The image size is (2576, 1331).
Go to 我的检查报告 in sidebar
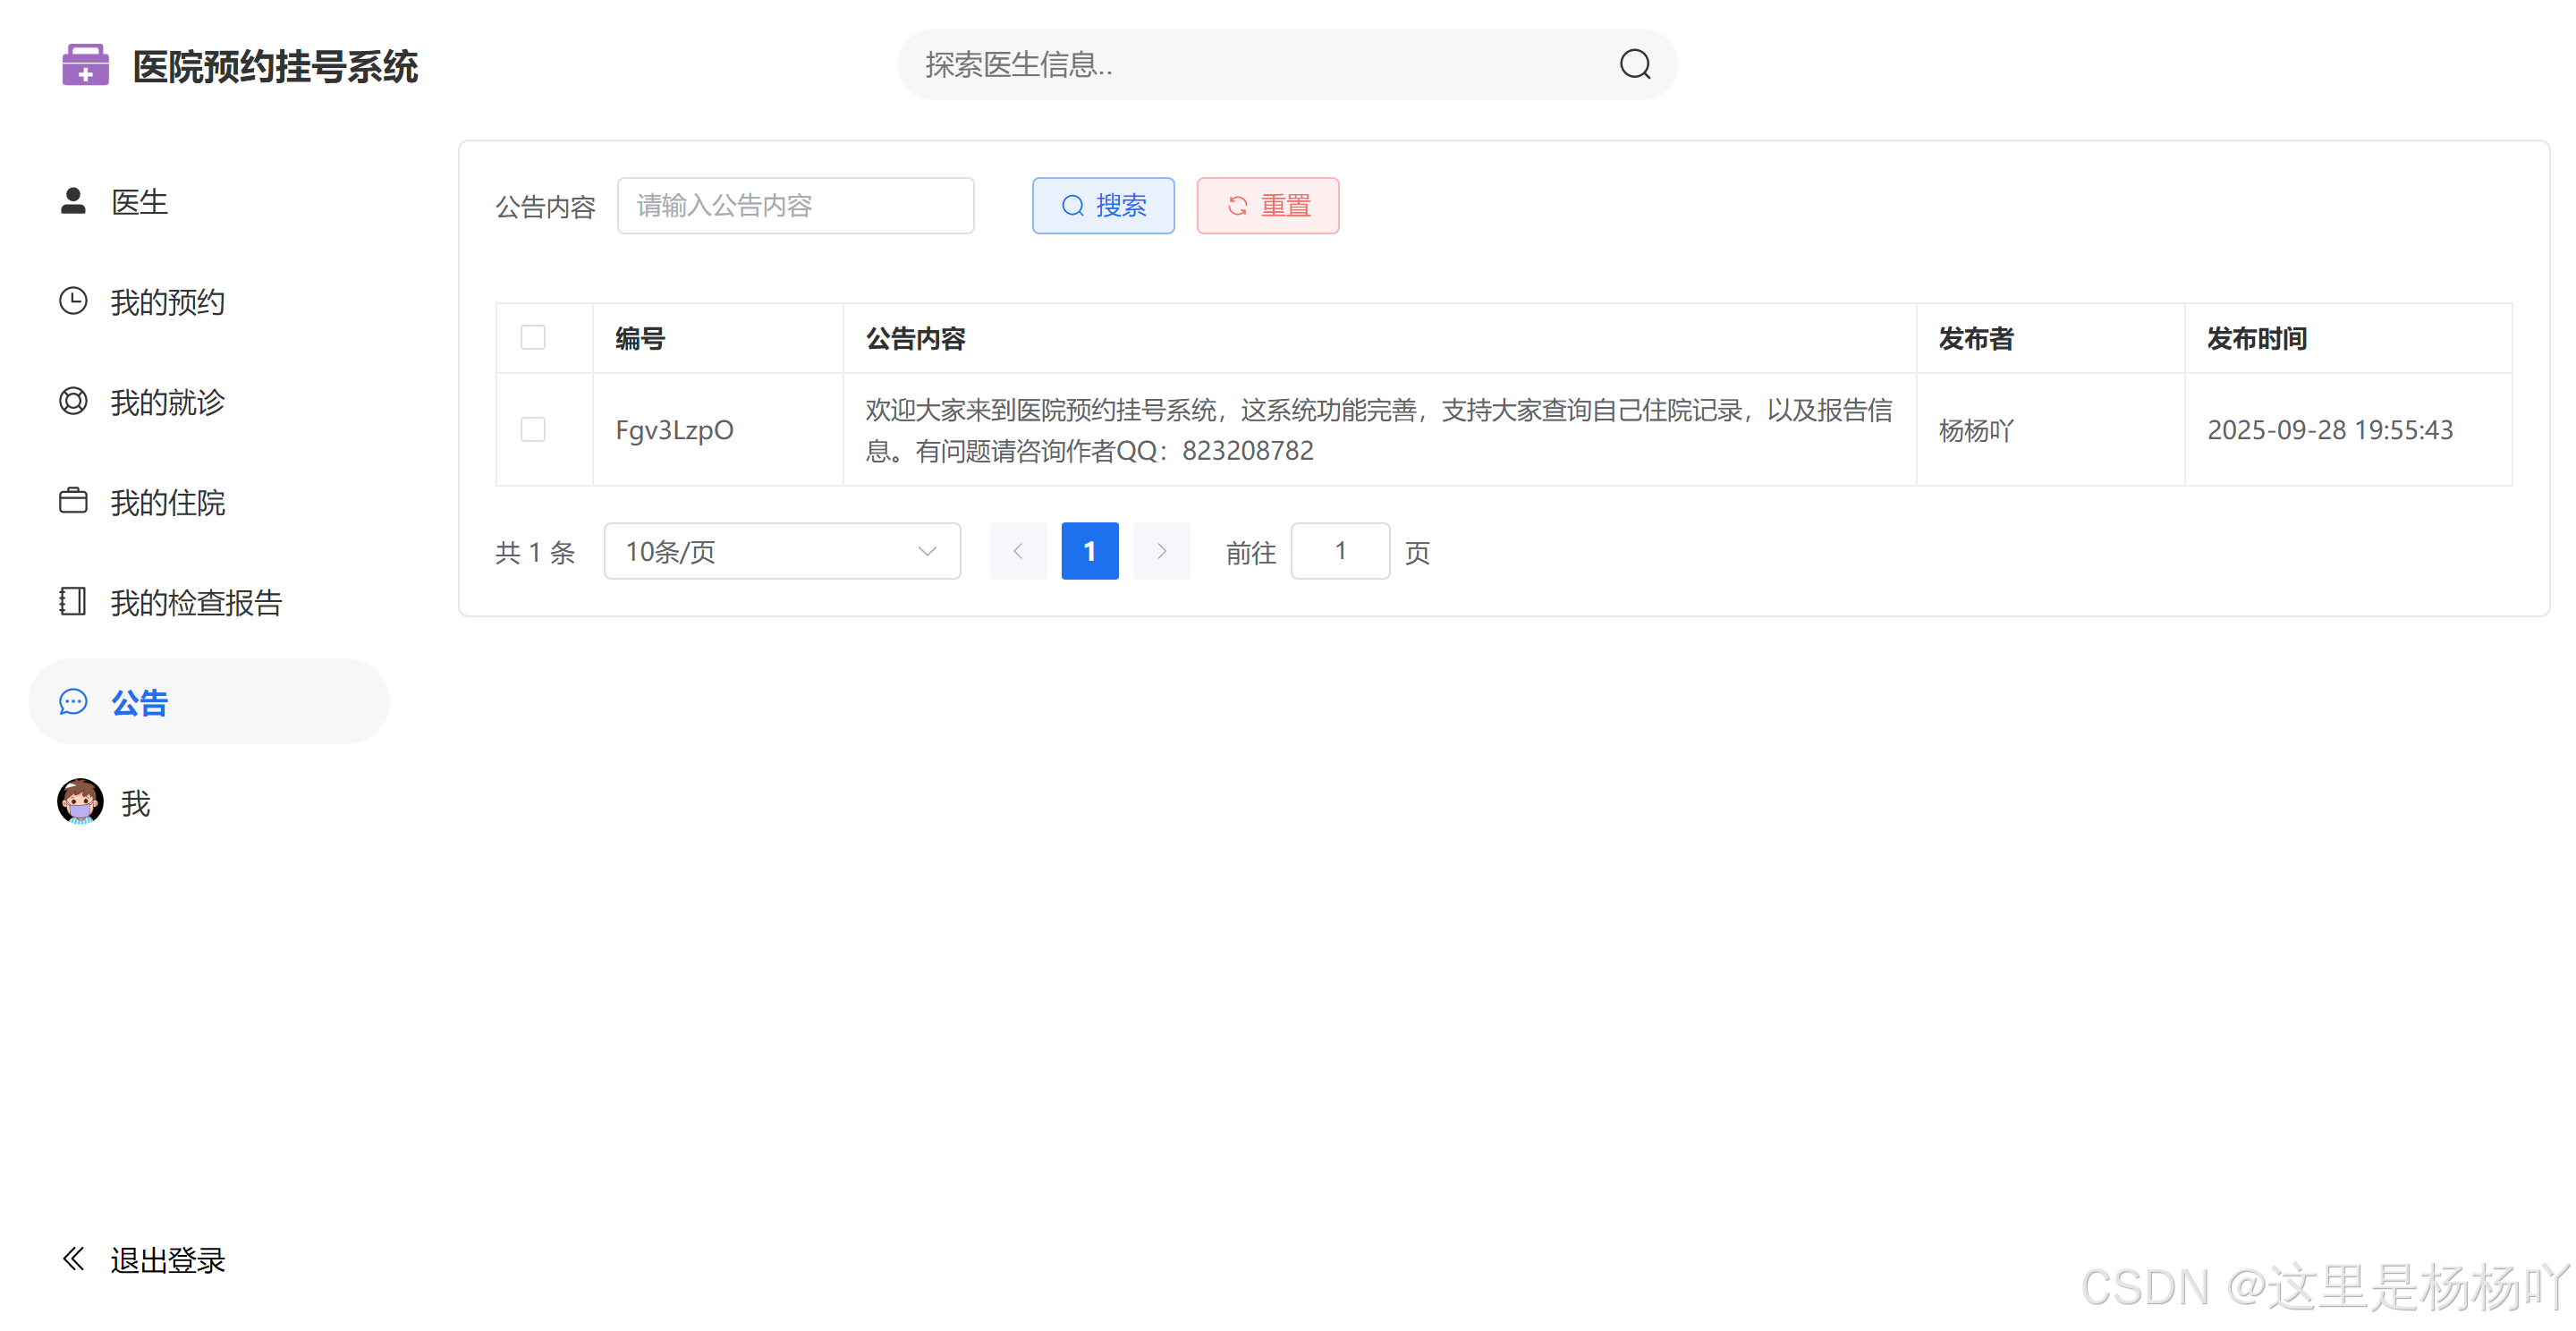tap(196, 602)
